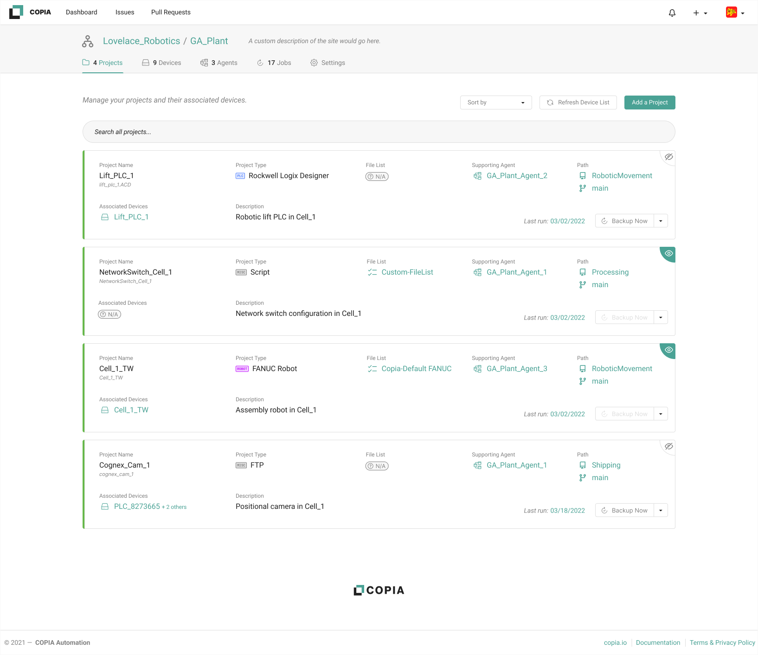Image resolution: width=758 pixels, height=655 pixels.
Task: Click the path icon next to RoboticMovement
Action: (x=583, y=175)
